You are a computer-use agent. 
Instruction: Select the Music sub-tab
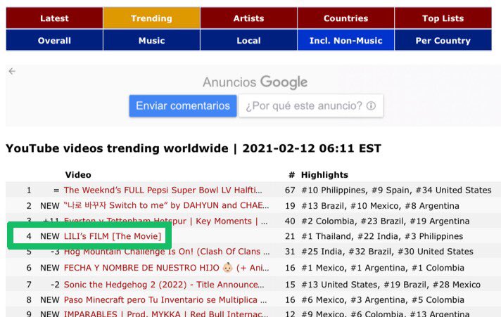pos(151,40)
